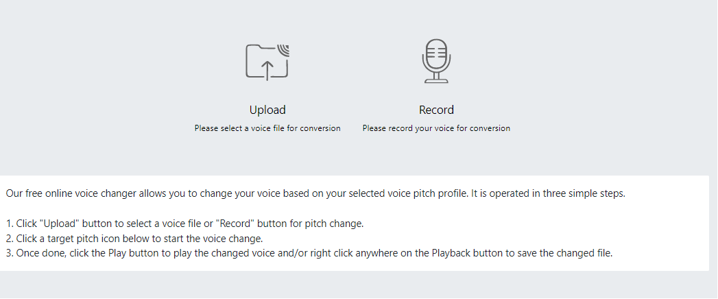The width and height of the screenshot is (718, 299).
Task: Click the Record microphone icon
Action: point(436,61)
